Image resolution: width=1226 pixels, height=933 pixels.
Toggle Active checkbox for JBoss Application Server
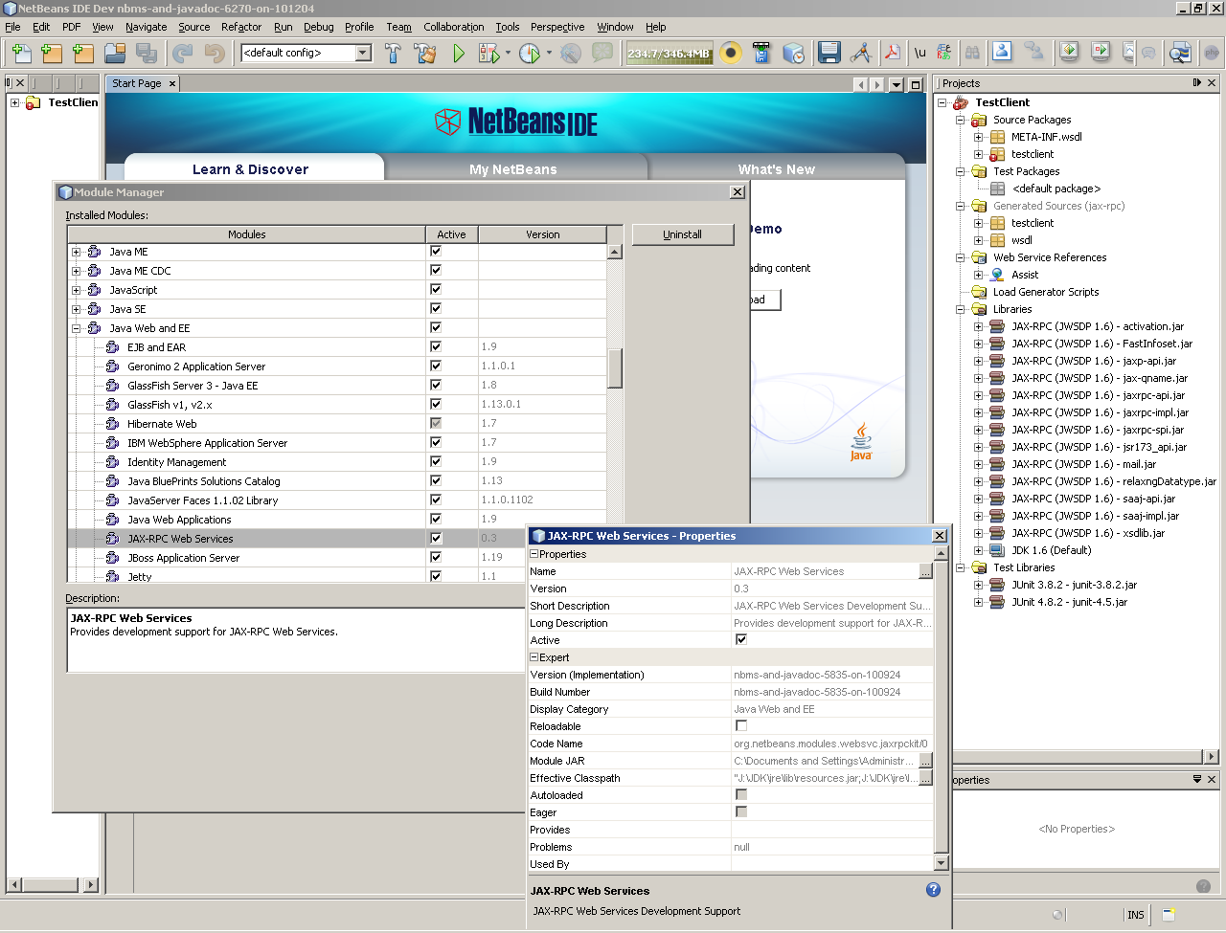click(x=436, y=558)
